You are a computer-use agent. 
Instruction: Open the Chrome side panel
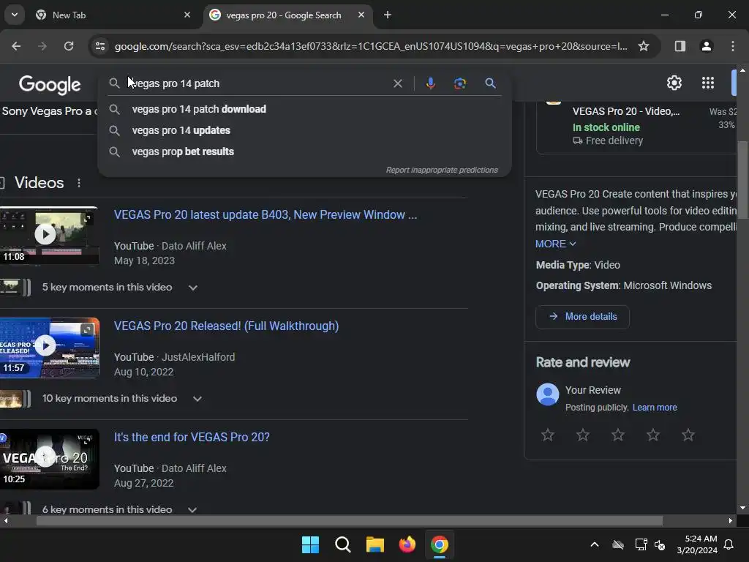click(680, 46)
